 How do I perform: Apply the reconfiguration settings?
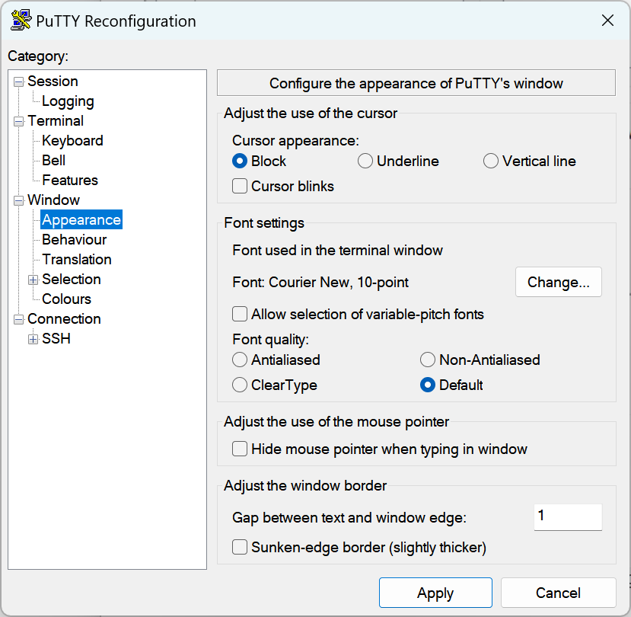435,593
